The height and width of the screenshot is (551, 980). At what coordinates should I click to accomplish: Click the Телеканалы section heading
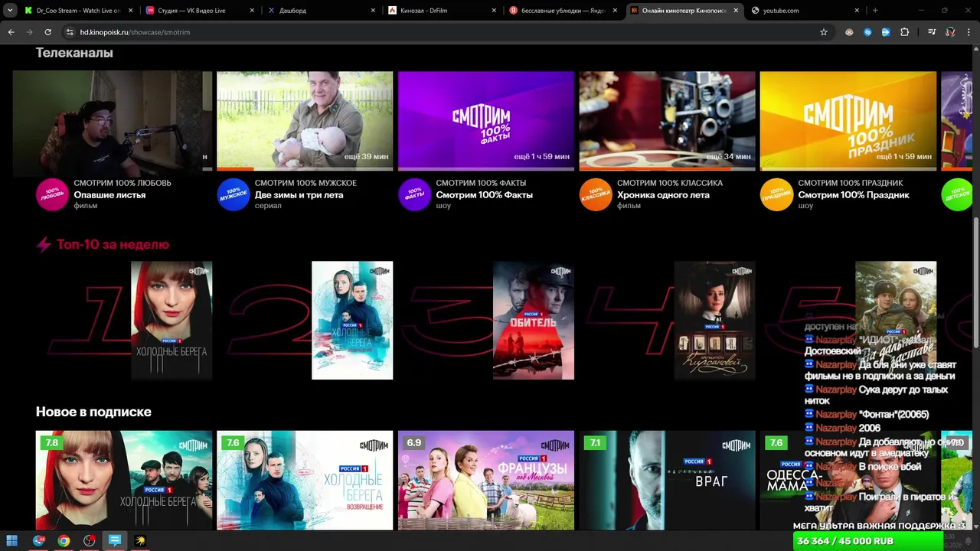74,53
